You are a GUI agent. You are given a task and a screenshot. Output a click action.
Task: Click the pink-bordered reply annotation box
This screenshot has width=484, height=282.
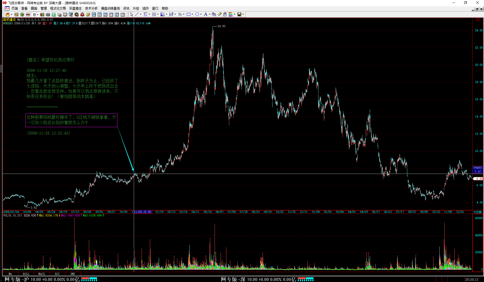click(71, 120)
